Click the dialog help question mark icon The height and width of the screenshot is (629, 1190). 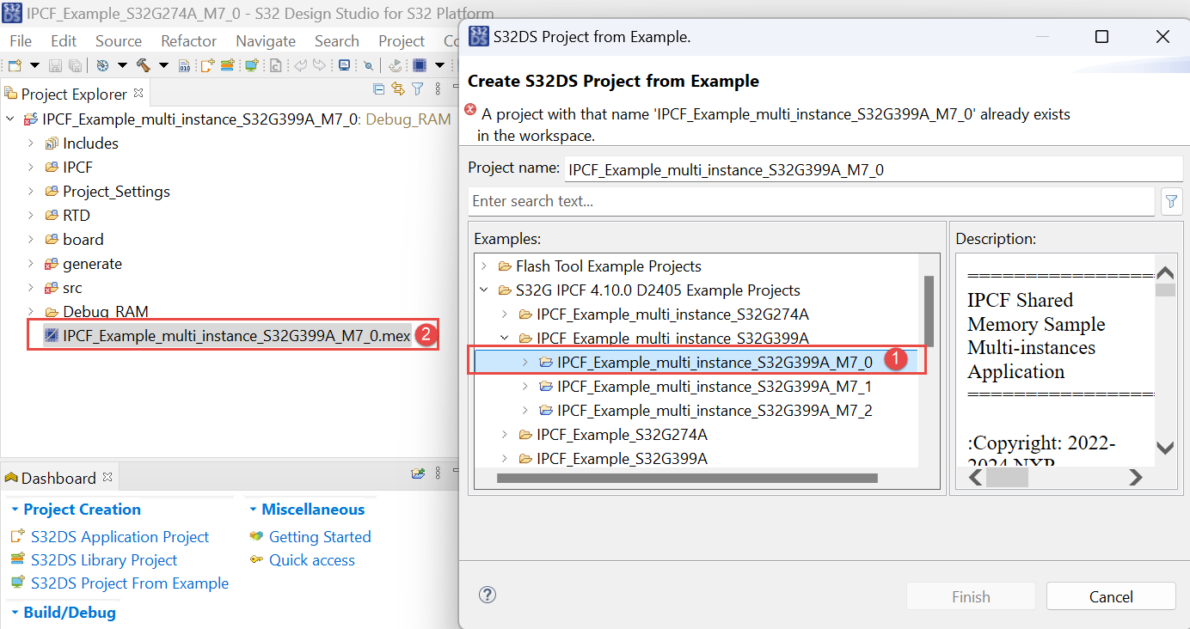pyautogui.click(x=487, y=595)
